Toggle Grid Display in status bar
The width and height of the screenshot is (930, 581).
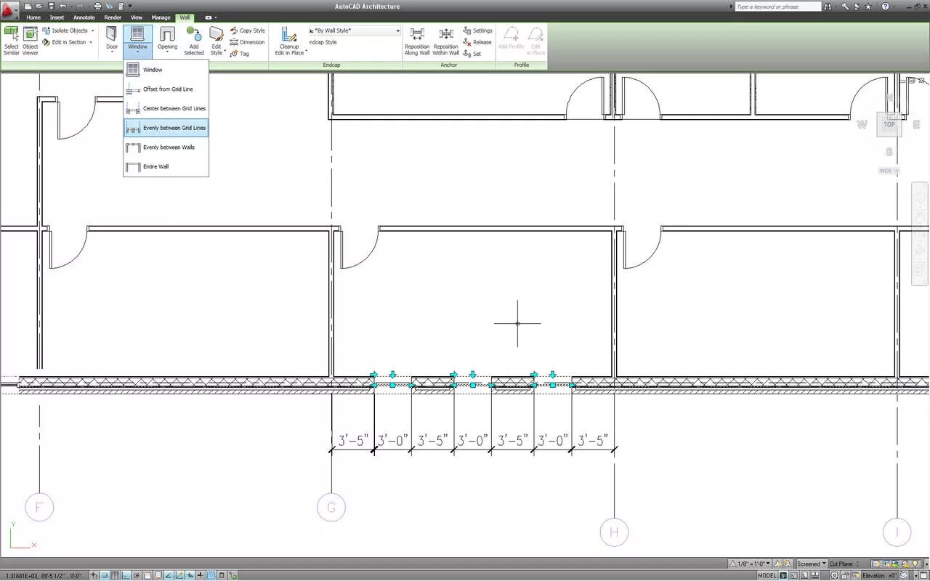115,575
